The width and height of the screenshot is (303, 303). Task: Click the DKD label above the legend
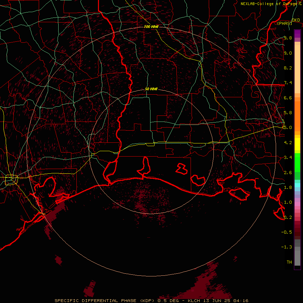296,20
